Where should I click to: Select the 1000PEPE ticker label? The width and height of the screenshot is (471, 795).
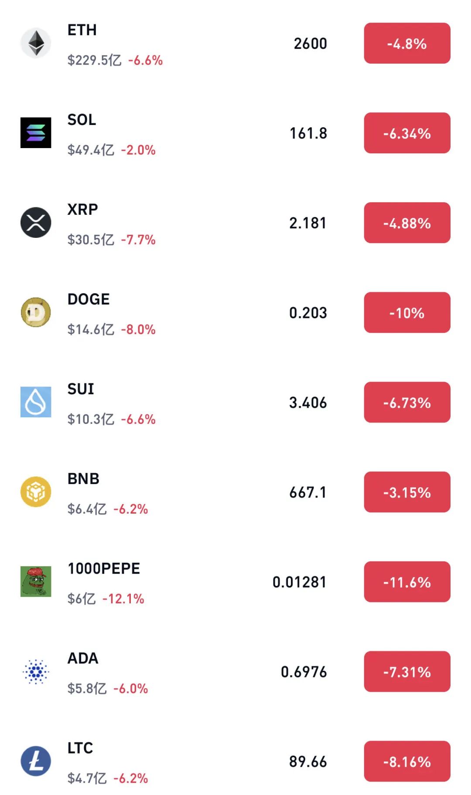[x=104, y=568]
